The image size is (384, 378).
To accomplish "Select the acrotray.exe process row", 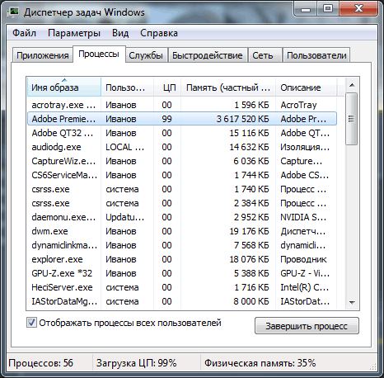I will tap(182, 105).
